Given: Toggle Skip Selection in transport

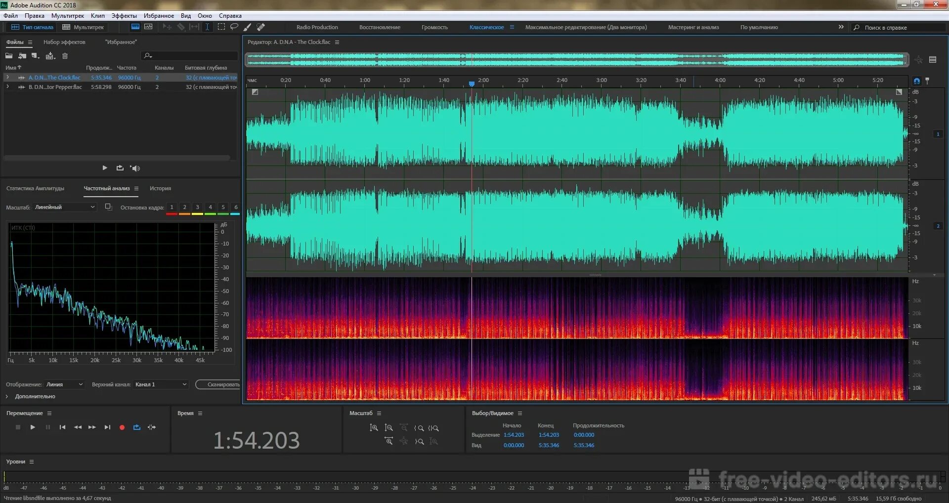Looking at the screenshot, I should click(x=152, y=427).
